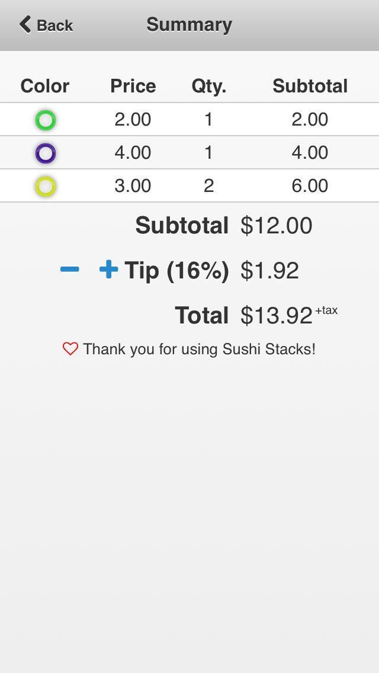Viewport: 379px width, 673px height.
Task: Click the Subtotal column header
Action: 310,86
